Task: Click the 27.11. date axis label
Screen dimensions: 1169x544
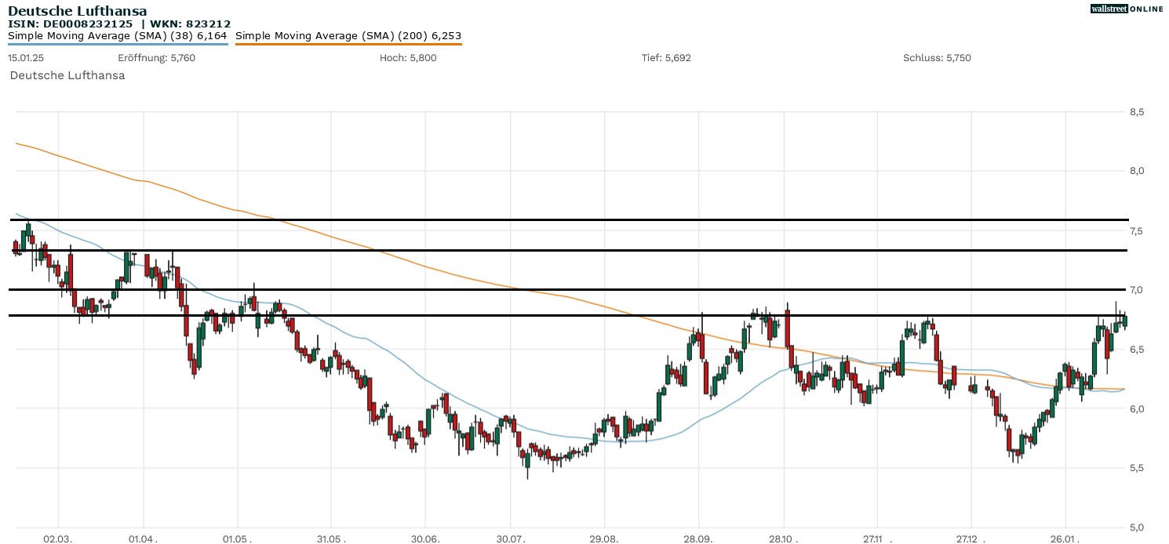Action: pyautogui.click(x=877, y=539)
